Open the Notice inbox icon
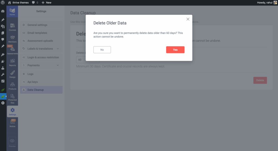The image size is (278, 151). click(x=12, y=123)
